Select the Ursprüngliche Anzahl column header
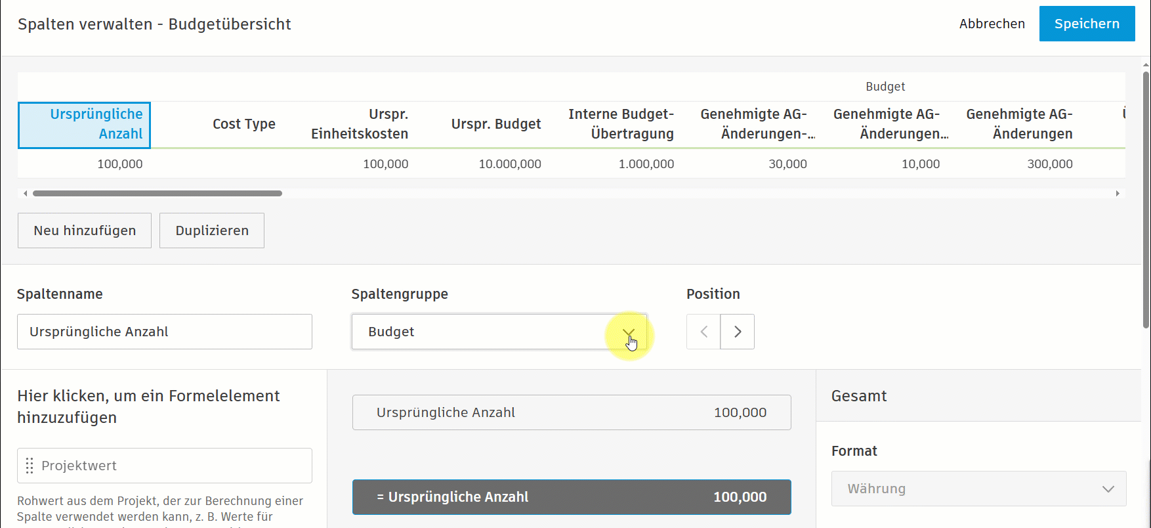Viewport: 1151px width, 528px height. point(85,125)
